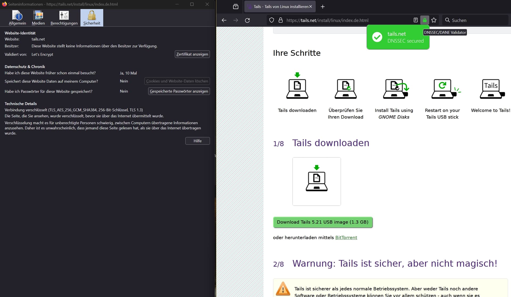Image resolution: width=511 pixels, height=297 pixels.
Task: Open a new tab with plus button
Action: click(x=323, y=7)
